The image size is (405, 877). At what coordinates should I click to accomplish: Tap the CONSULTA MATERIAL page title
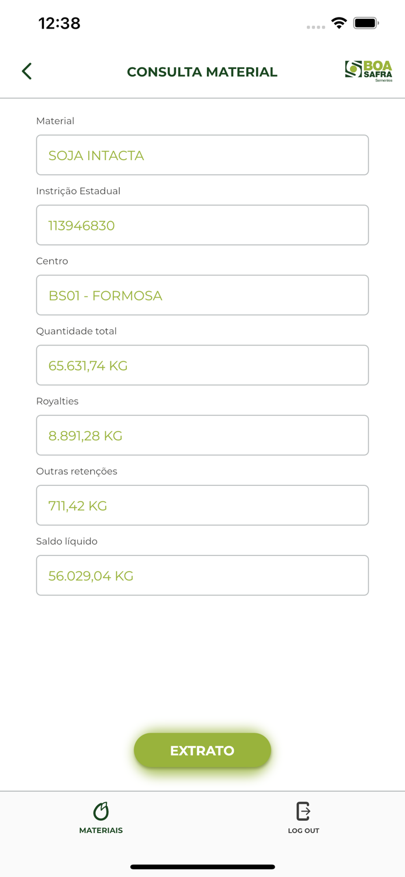coord(202,72)
